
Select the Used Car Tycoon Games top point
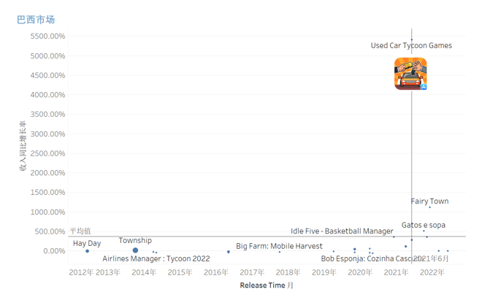pos(411,39)
